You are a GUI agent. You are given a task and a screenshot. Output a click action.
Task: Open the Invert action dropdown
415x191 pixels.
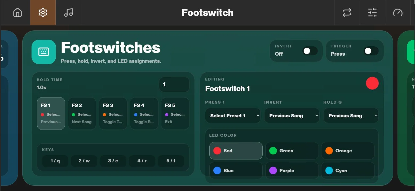point(292,116)
